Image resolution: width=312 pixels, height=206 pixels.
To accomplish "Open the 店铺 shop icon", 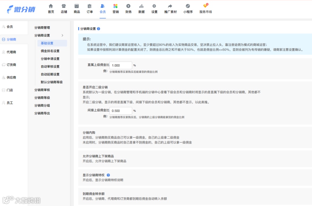I will (64, 6).
